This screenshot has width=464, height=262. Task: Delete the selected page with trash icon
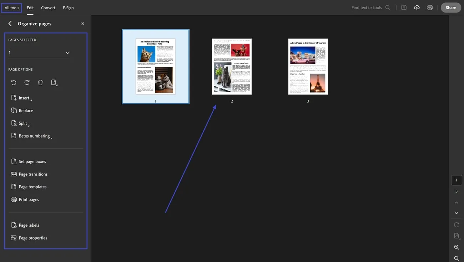point(40,82)
